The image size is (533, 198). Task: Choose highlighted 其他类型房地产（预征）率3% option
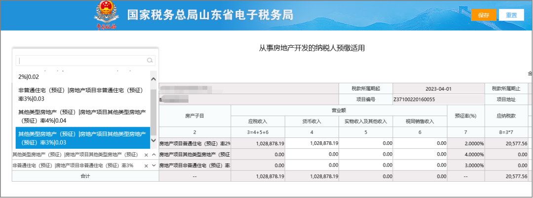(81, 138)
